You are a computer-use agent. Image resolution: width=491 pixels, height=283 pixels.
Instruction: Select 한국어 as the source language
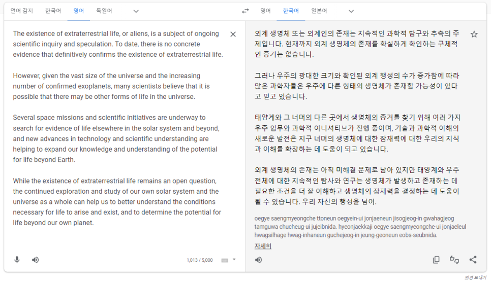(x=53, y=11)
